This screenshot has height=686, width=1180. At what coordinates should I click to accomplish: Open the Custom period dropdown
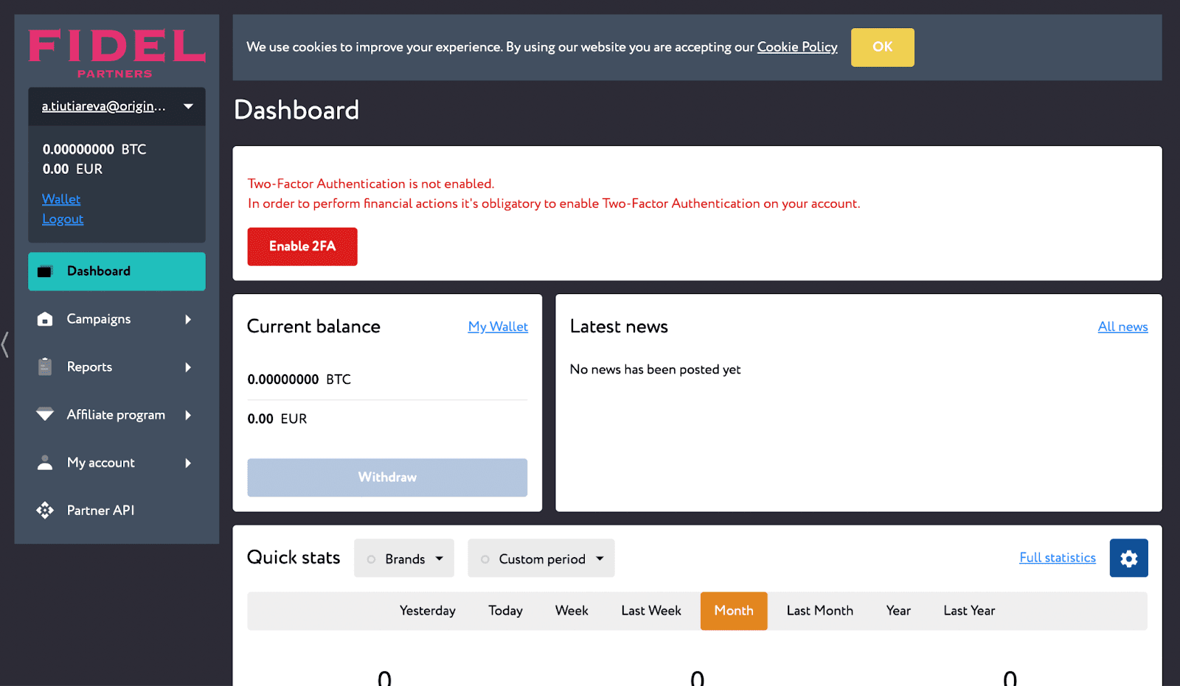point(541,559)
